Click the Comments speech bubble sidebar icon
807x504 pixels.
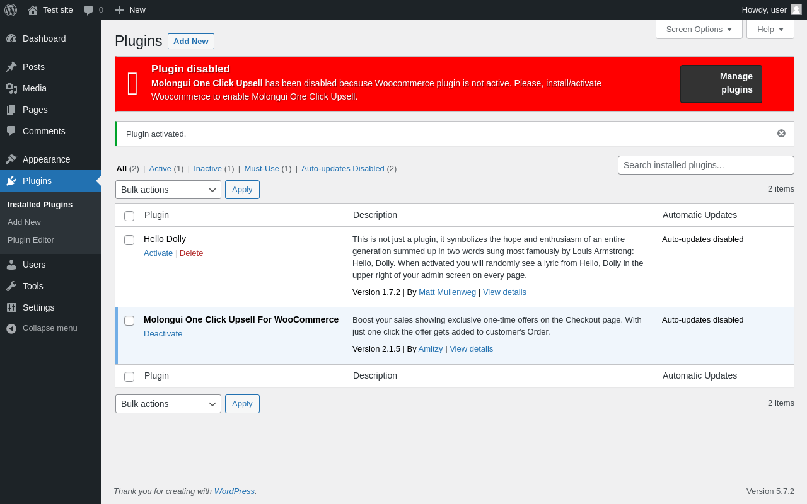(11, 131)
